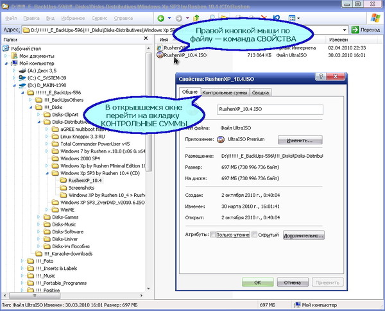Click the Переход go button label
385x311 pixels.
pos(370,30)
